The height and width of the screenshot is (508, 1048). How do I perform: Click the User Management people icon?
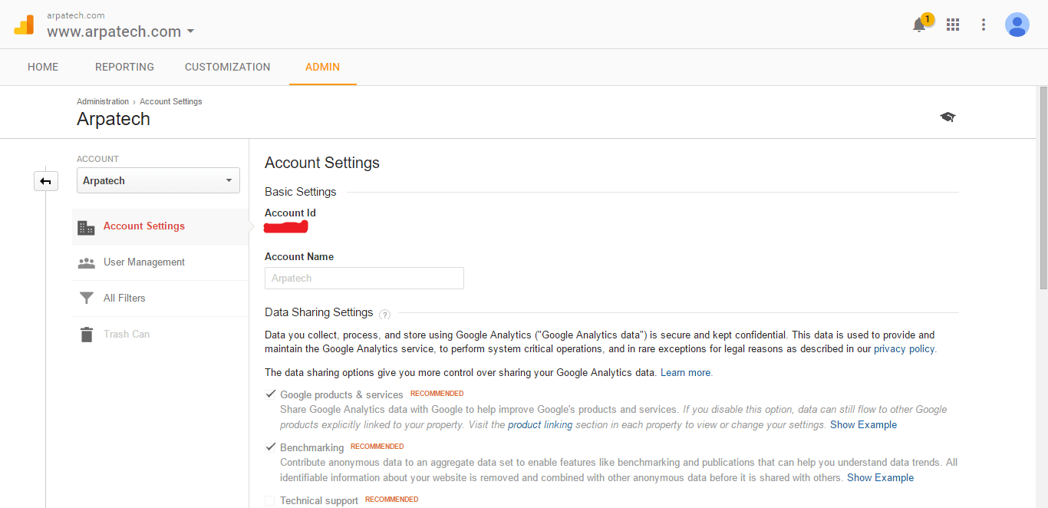[86, 262]
